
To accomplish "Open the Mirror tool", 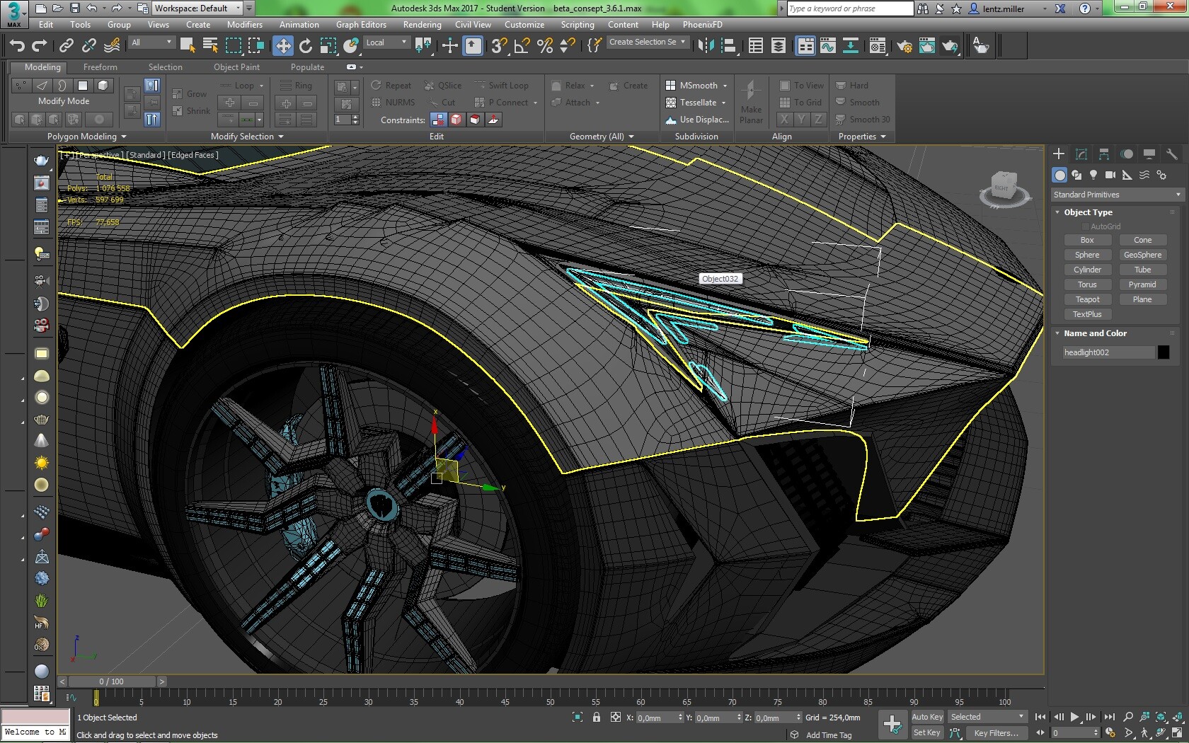I will point(706,46).
